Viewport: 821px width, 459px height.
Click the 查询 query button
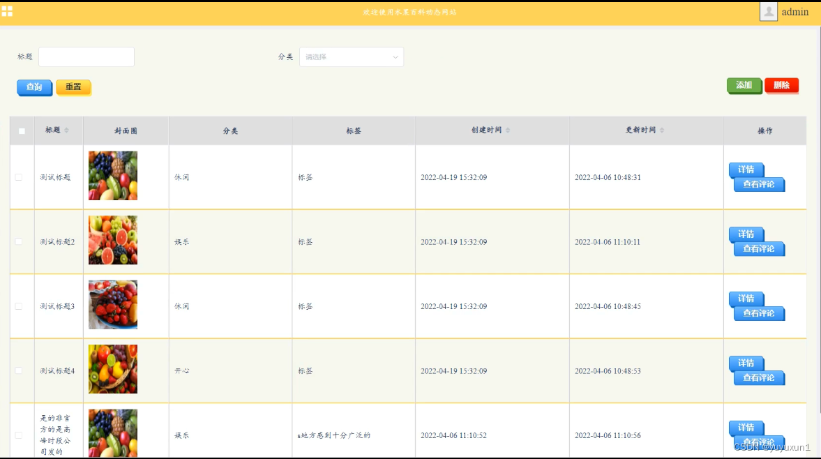34,87
